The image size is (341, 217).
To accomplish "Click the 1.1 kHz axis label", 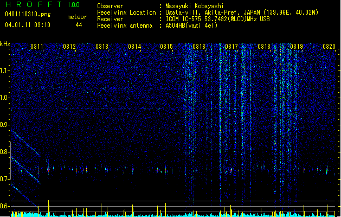I will pos(5,71).
